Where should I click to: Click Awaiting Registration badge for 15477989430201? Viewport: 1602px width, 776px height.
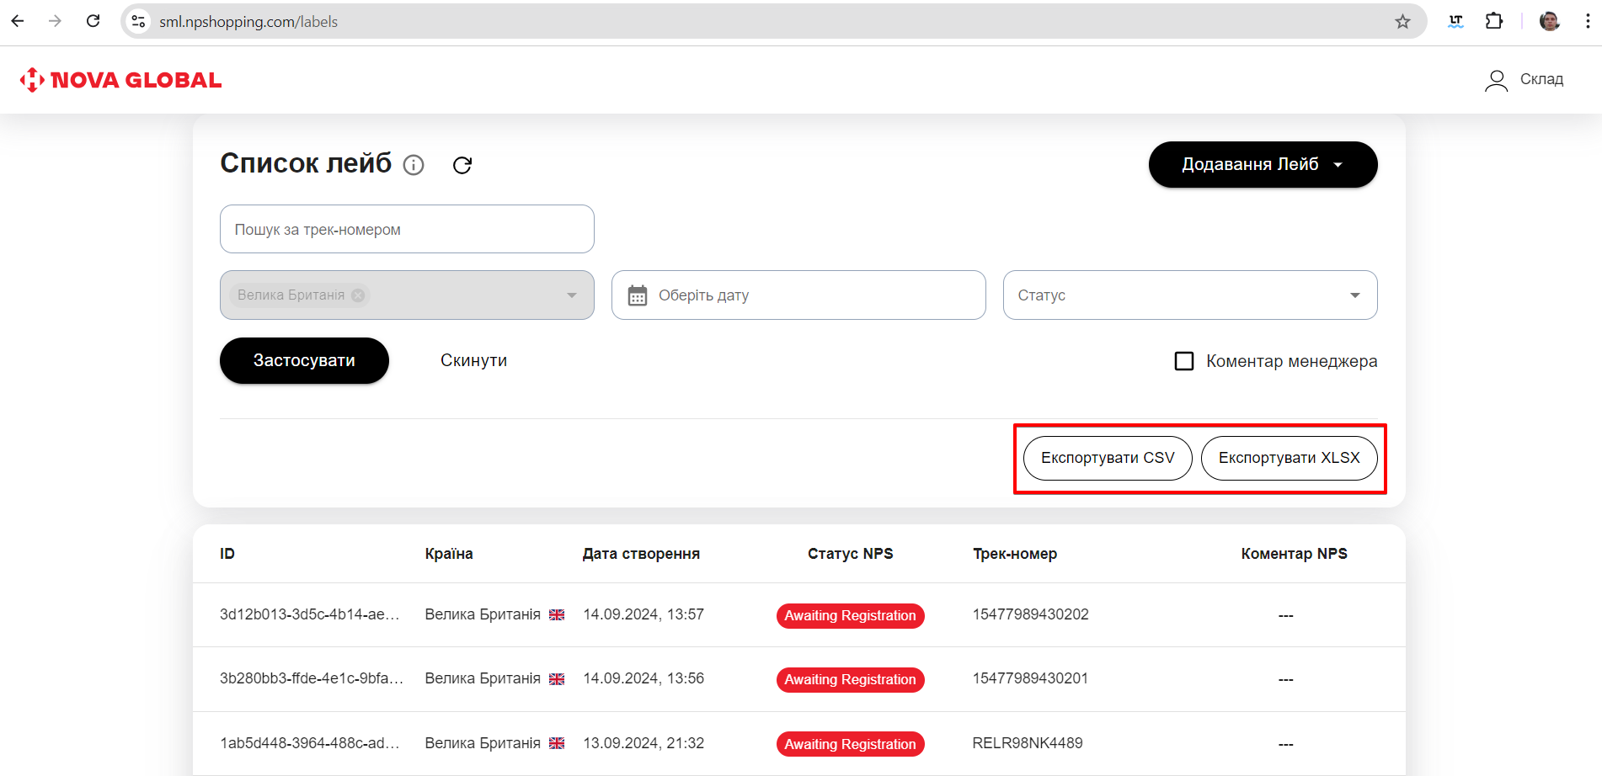pyautogui.click(x=850, y=680)
